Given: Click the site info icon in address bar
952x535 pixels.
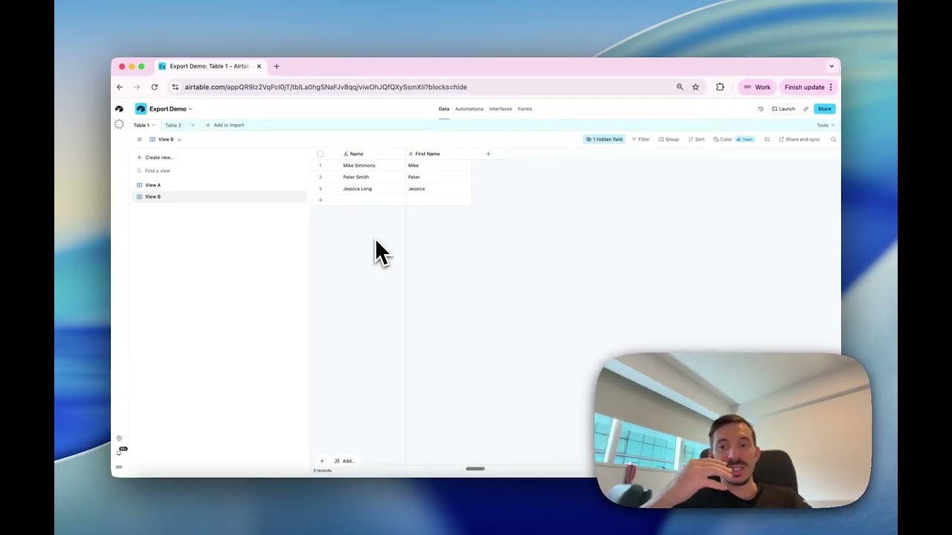Looking at the screenshot, I should click(x=175, y=87).
